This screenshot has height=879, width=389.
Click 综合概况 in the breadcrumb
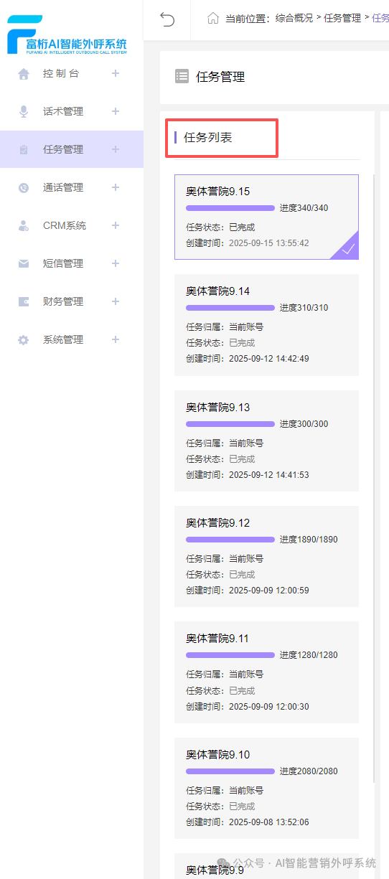coord(294,19)
